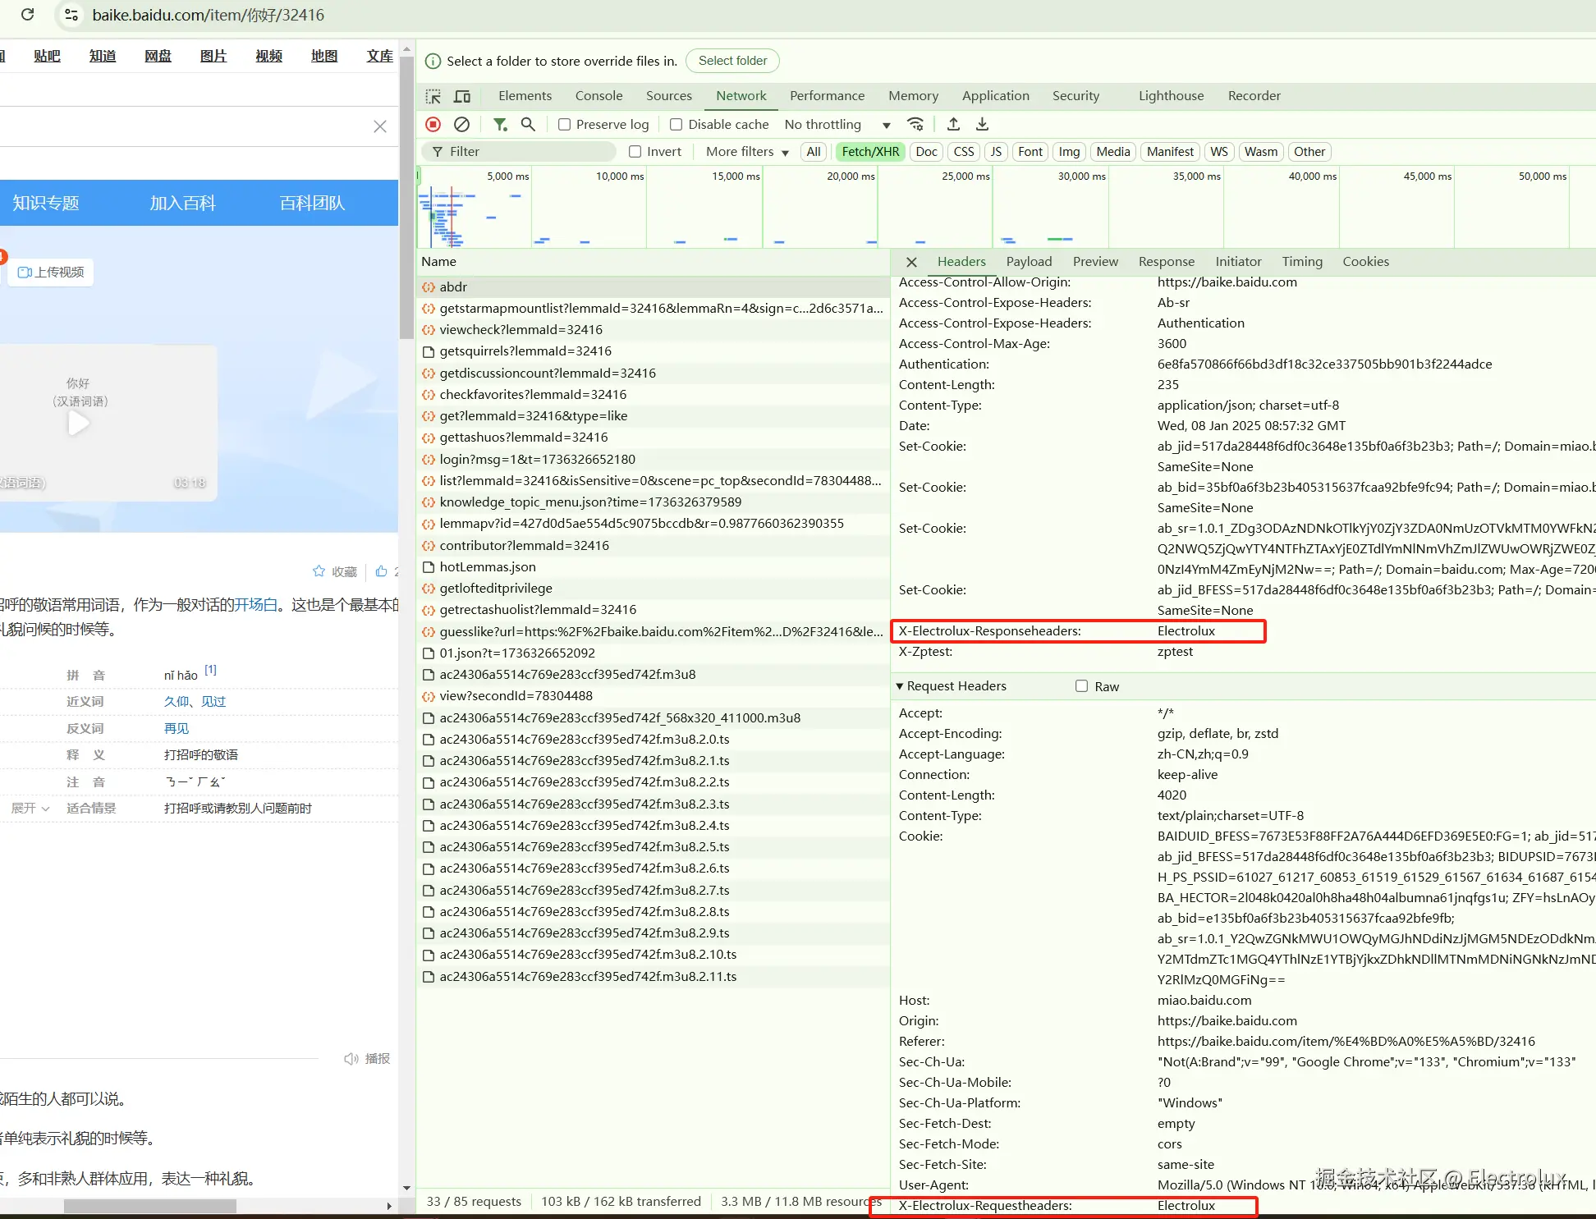
Task: Switch to the Payload tab
Action: (x=1029, y=262)
